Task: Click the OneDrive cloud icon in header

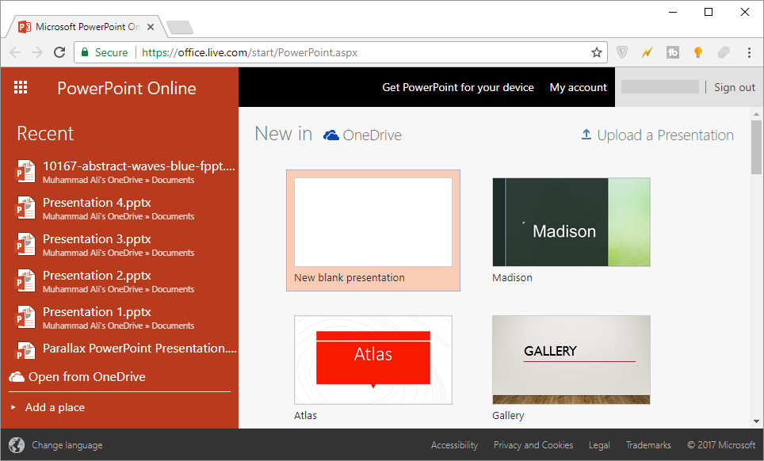Action: pyautogui.click(x=331, y=135)
